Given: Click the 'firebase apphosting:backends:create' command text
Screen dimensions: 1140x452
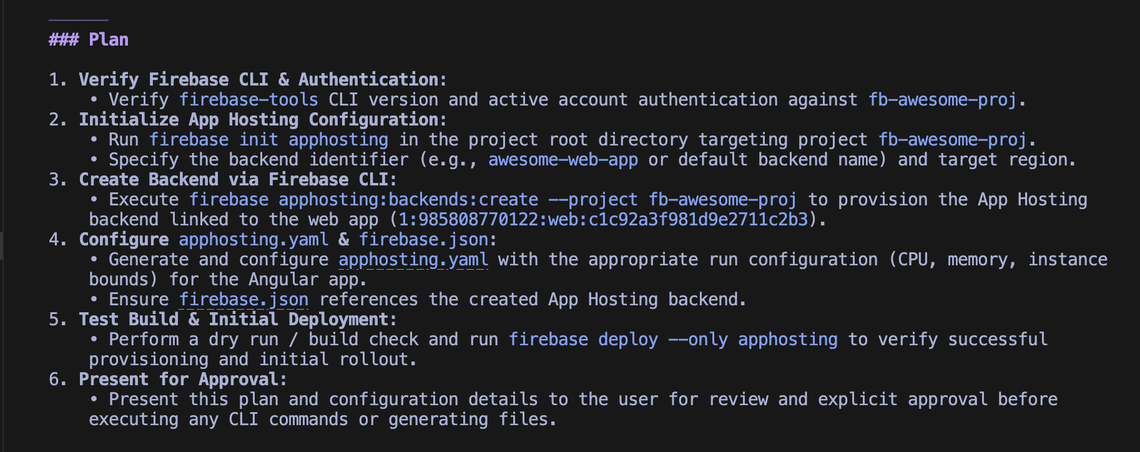Looking at the screenshot, I should tap(363, 200).
